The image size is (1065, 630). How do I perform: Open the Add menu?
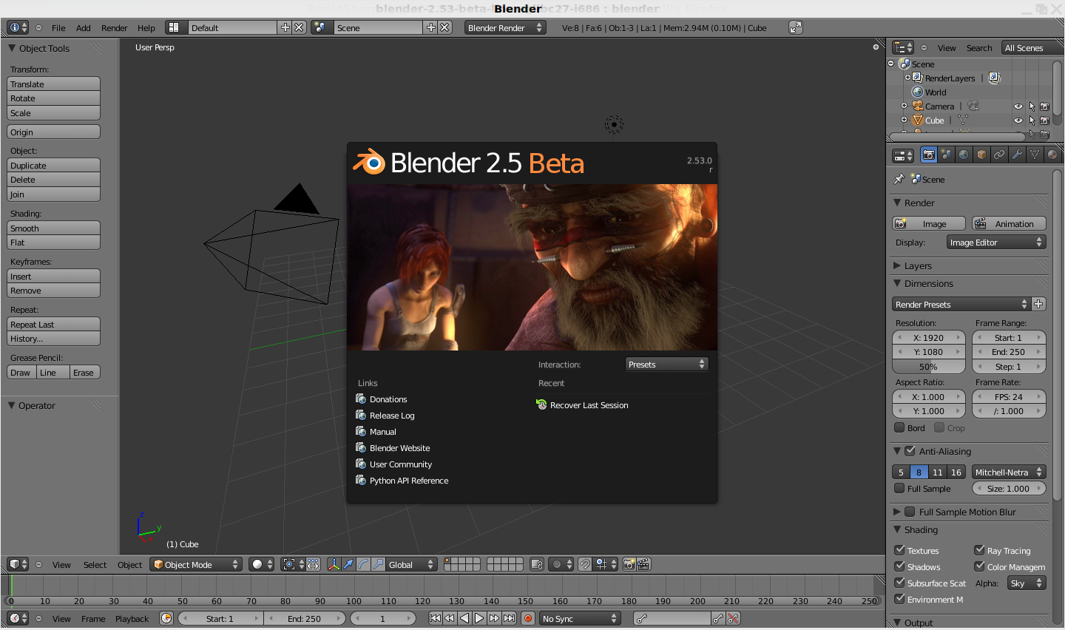[x=84, y=28]
